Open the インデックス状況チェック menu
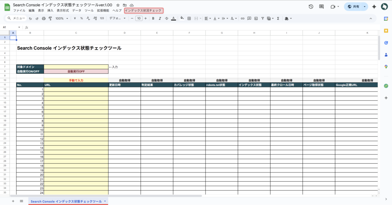This screenshot has width=392, height=205. click(143, 11)
